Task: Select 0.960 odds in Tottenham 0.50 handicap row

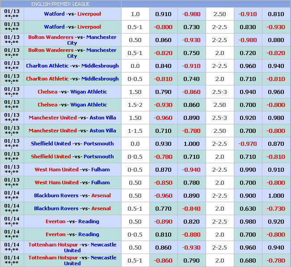Action: pos(248,248)
